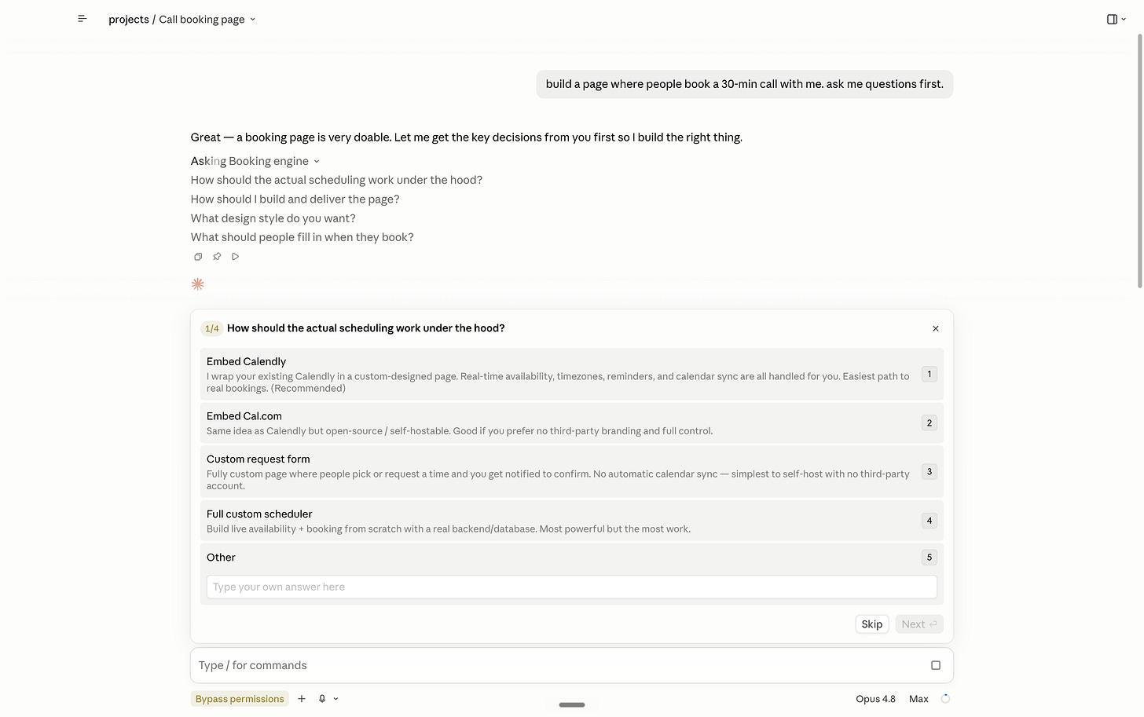Collapse the Asking Booking engine expander
This screenshot has height=717, width=1144.
(x=255, y=161)
